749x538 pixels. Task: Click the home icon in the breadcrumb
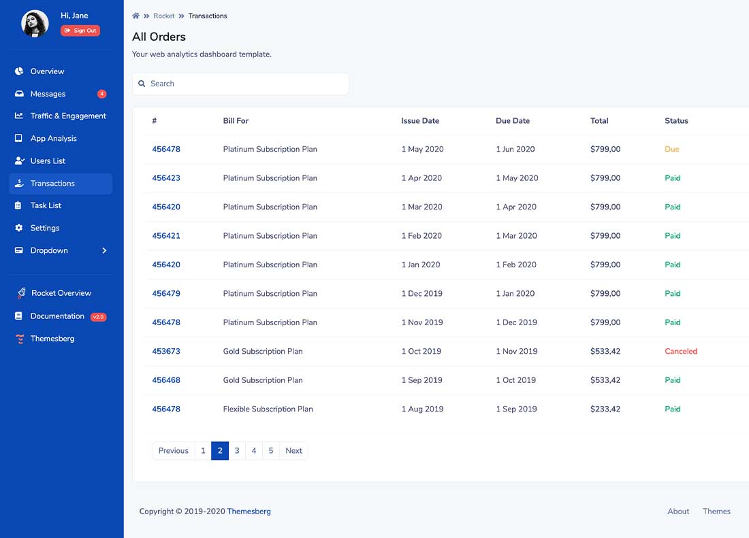[136, 16]
